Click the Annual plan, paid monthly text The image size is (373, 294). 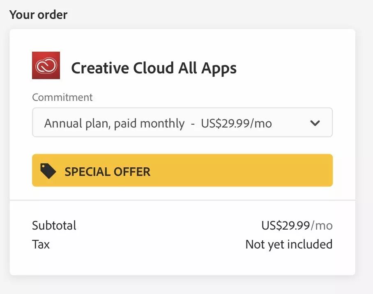click(x=114, y=123)
